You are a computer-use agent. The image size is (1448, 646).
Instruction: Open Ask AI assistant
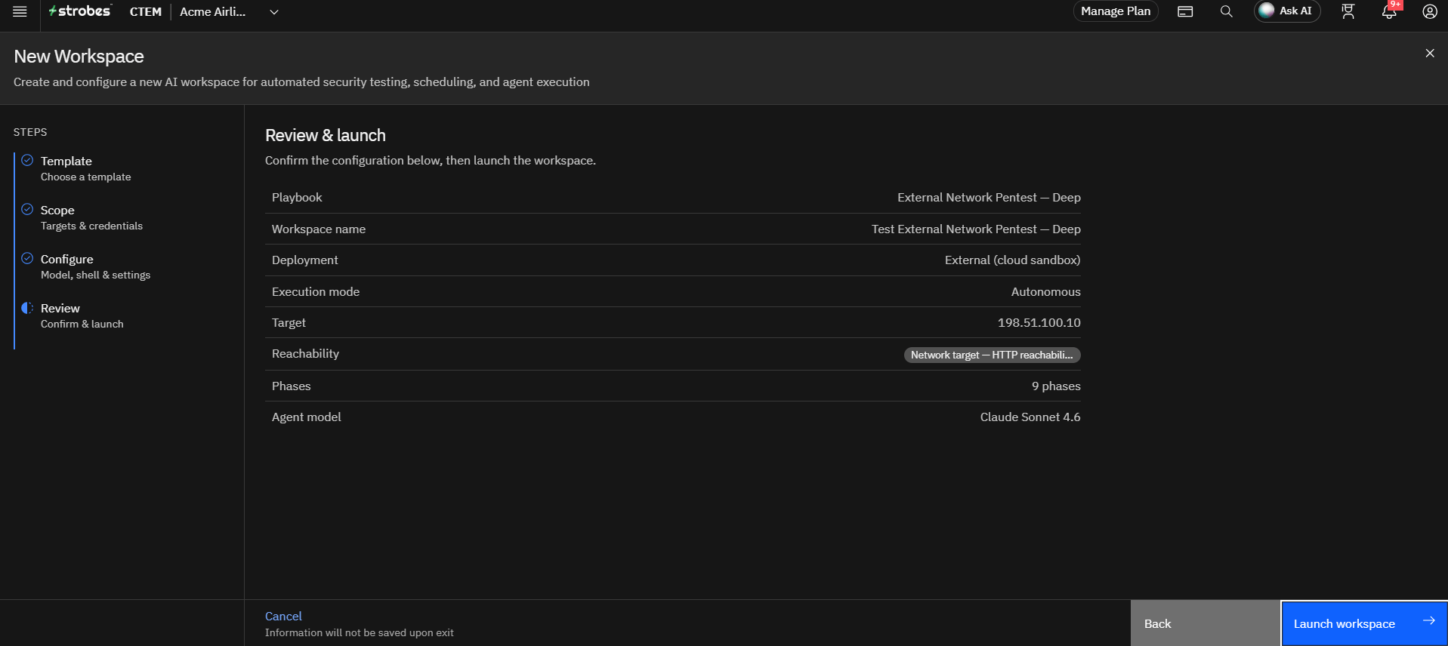(1287, 11)
